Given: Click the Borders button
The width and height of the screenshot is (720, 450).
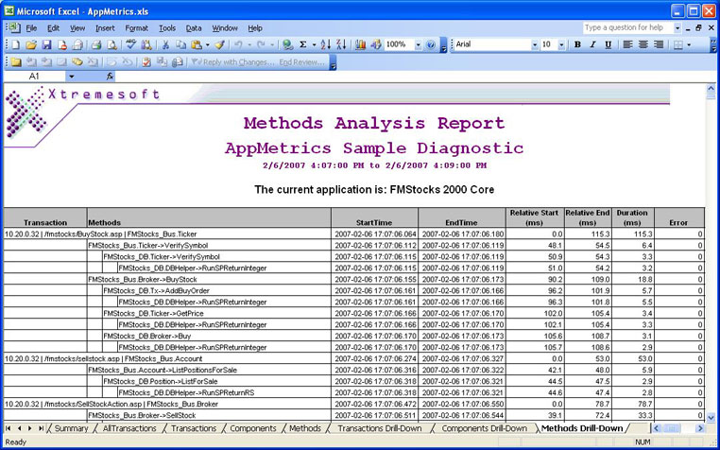Looking at the screenshot, I should point(678,44).
